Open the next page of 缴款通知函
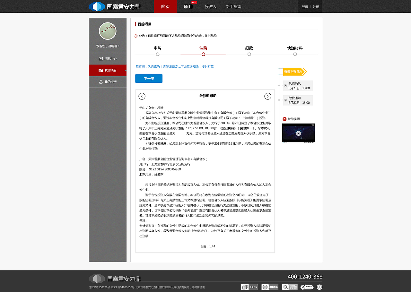The width and height of the screenshot is (411, 292). 267,96
